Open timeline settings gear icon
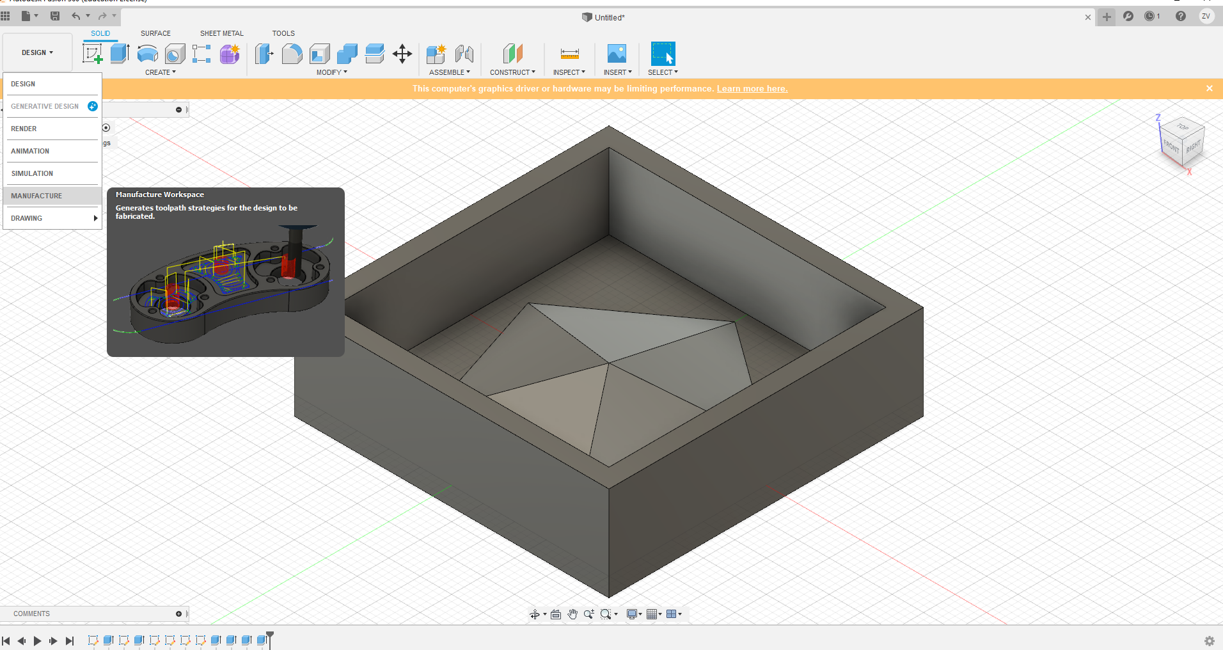 (1209, 640)
